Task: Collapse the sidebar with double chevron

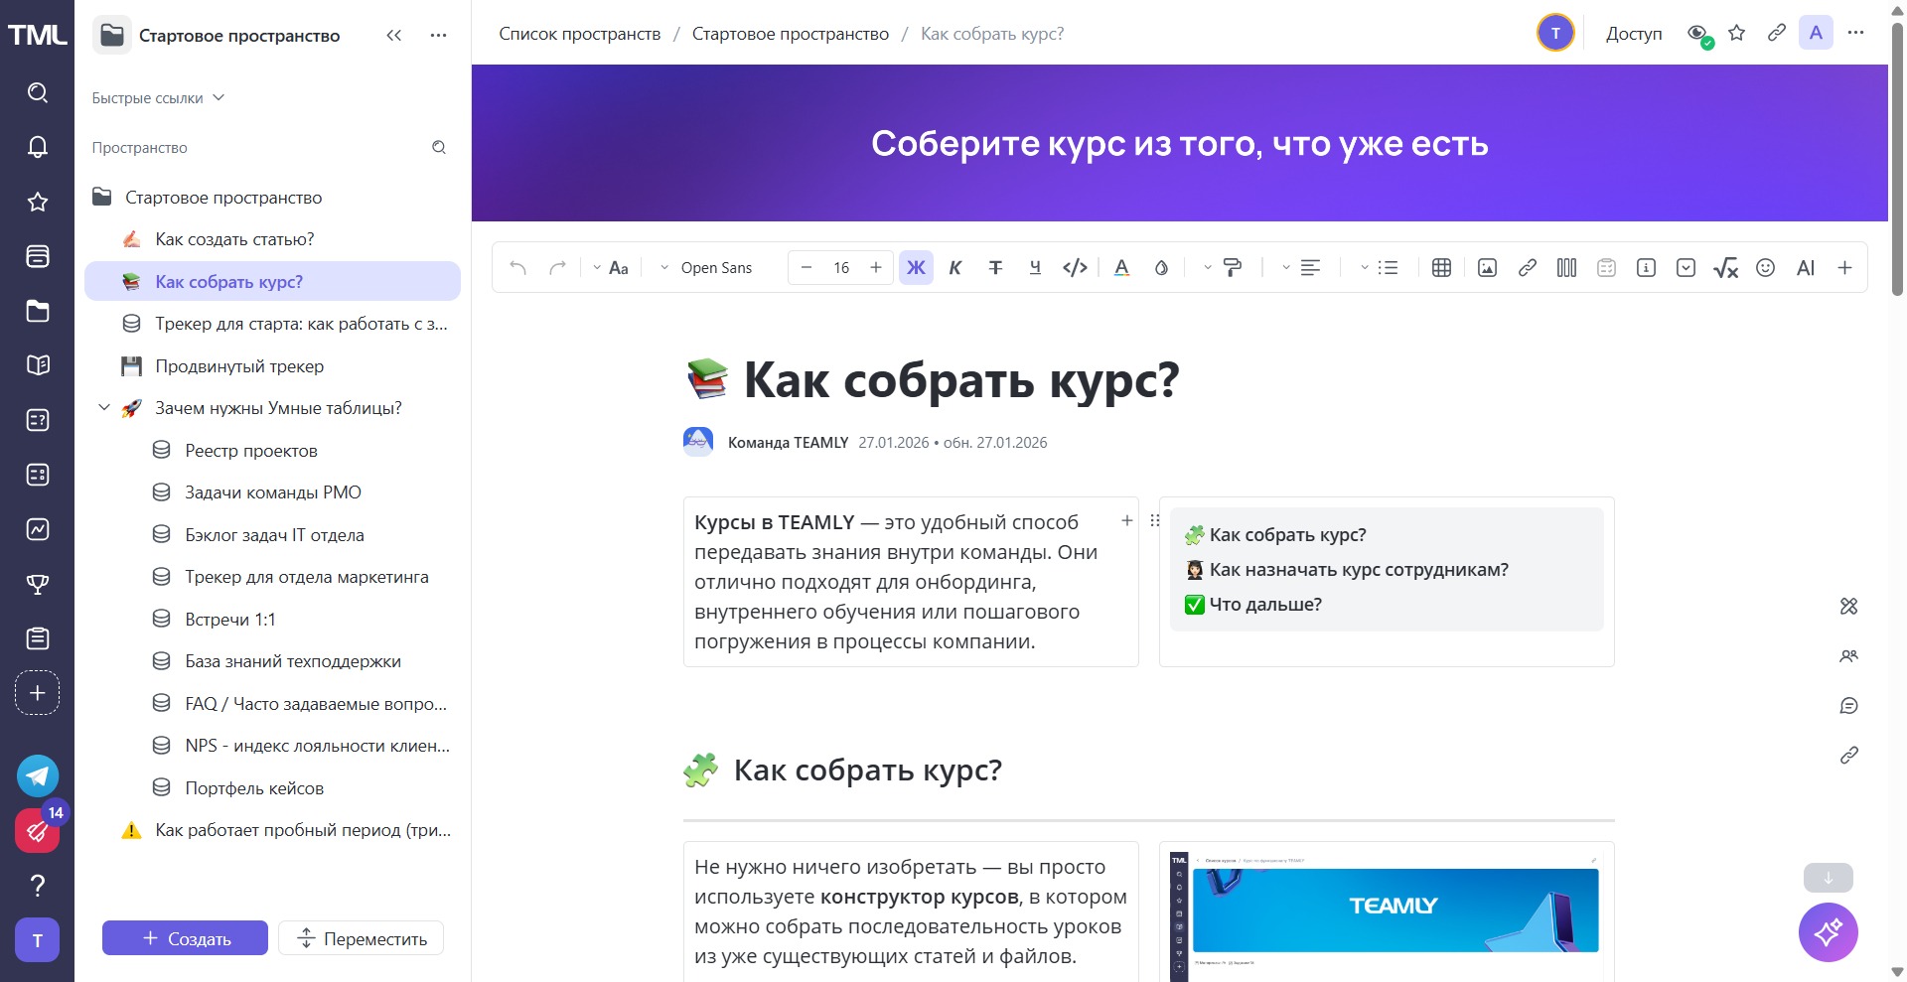Action: 393,35
